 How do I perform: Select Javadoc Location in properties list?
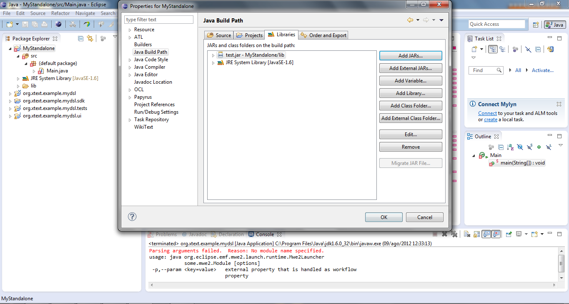coord(153,82)
